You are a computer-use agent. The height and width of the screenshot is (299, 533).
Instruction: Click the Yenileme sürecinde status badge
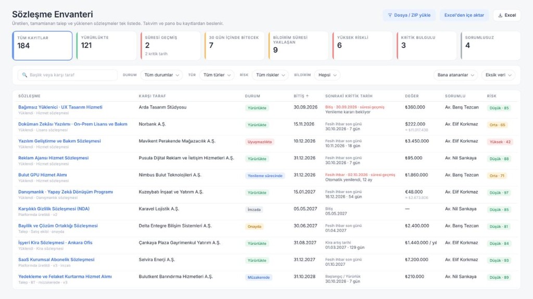(x=265, y=175)
